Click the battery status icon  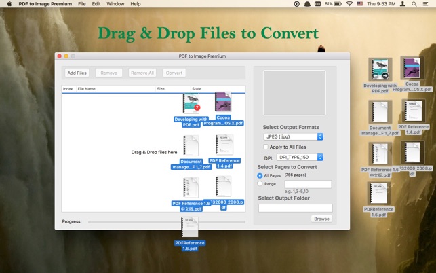coord(338,4)
